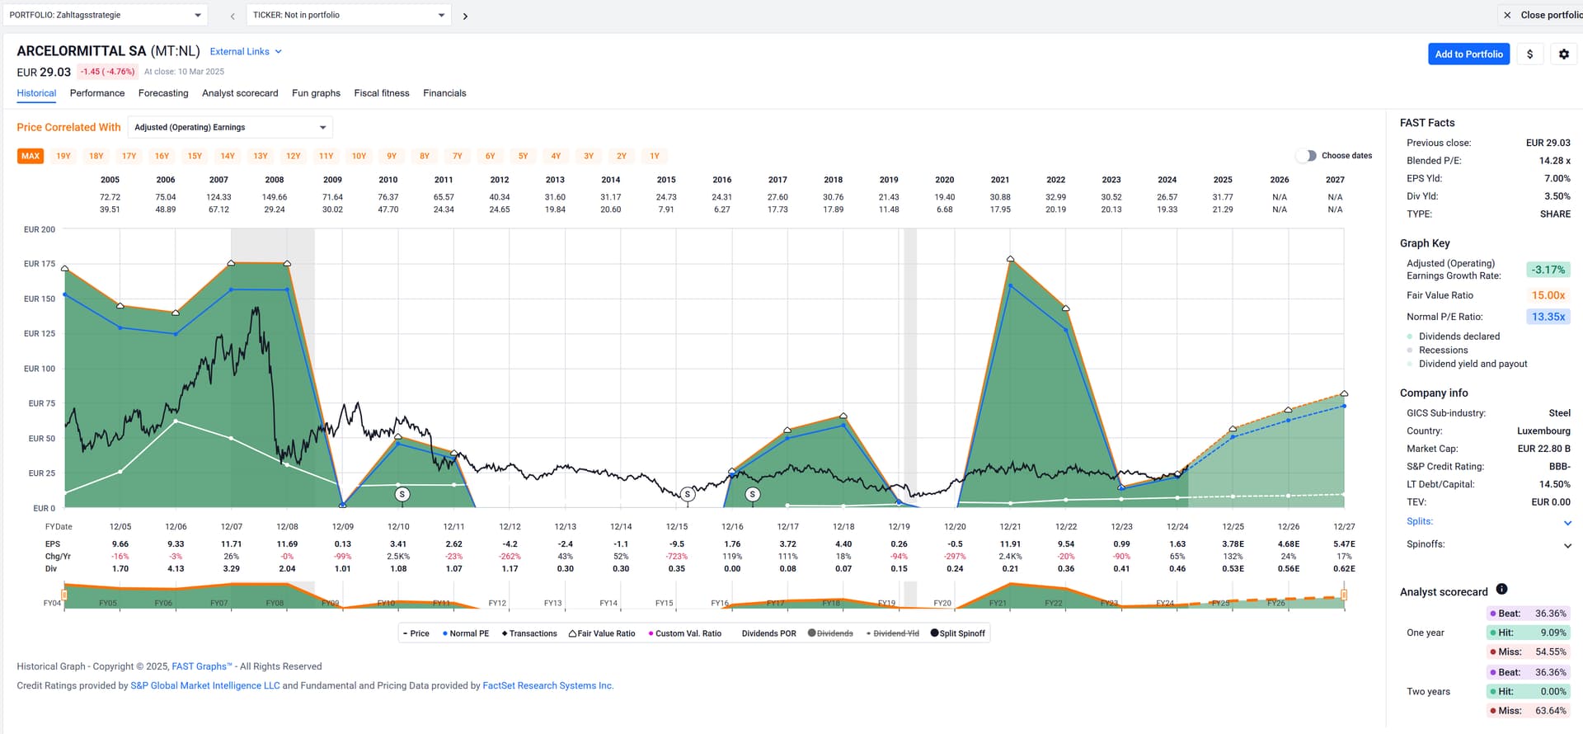The image size is (1583, 734).
Task: Select the 7Y time range
Action: pos(457,156)
